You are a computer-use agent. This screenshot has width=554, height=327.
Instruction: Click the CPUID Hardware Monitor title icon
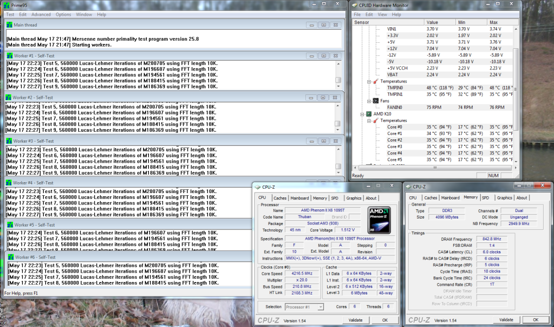click(355, 5)
